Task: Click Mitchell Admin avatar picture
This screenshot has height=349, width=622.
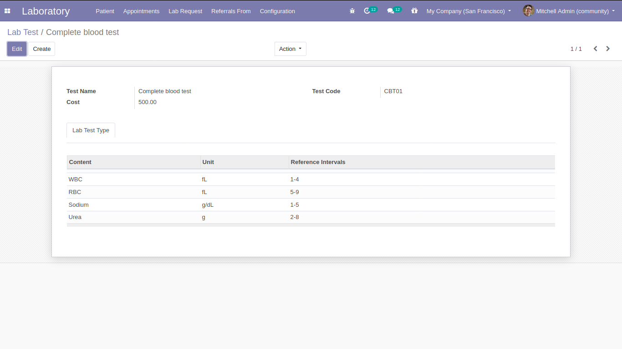Action: pyautogui.click(x=528, y=11)
